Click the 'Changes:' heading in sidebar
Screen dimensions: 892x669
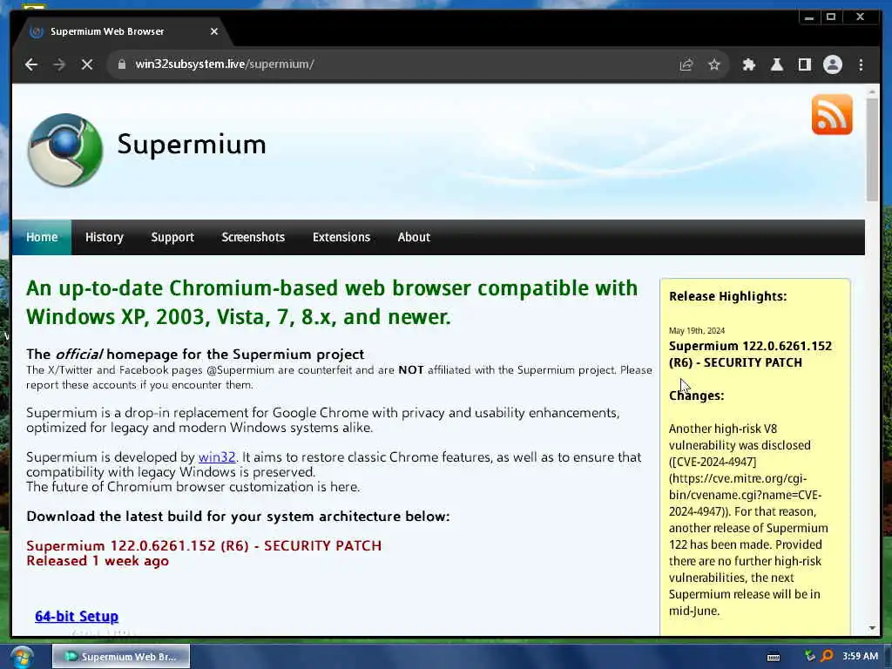pyautogui.click(x=696, y=395)
